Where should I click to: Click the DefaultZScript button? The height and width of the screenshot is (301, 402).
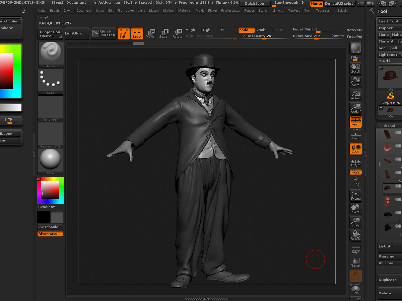coord(339,4)
